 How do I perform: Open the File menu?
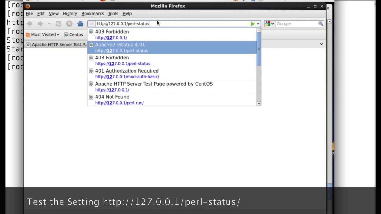29,14
